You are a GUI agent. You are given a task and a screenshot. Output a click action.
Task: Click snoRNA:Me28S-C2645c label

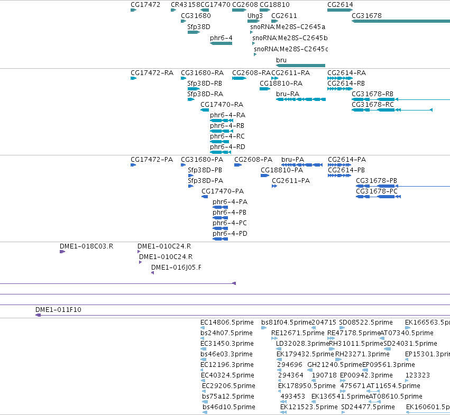[x=291, y=49]
